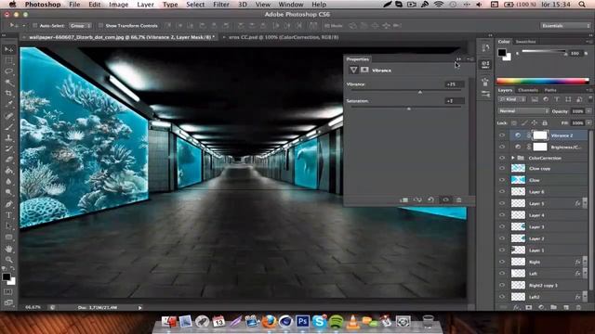Screen dimensions: 595x334
Task: Add a layer style via fx icon
Action: tap(516, 307)
